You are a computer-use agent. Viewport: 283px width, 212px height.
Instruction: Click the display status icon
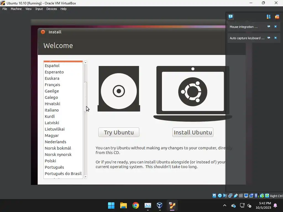(246, 196)
